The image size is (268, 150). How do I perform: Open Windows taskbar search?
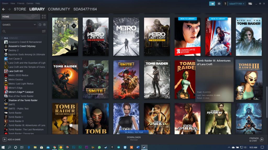point(9,147)
